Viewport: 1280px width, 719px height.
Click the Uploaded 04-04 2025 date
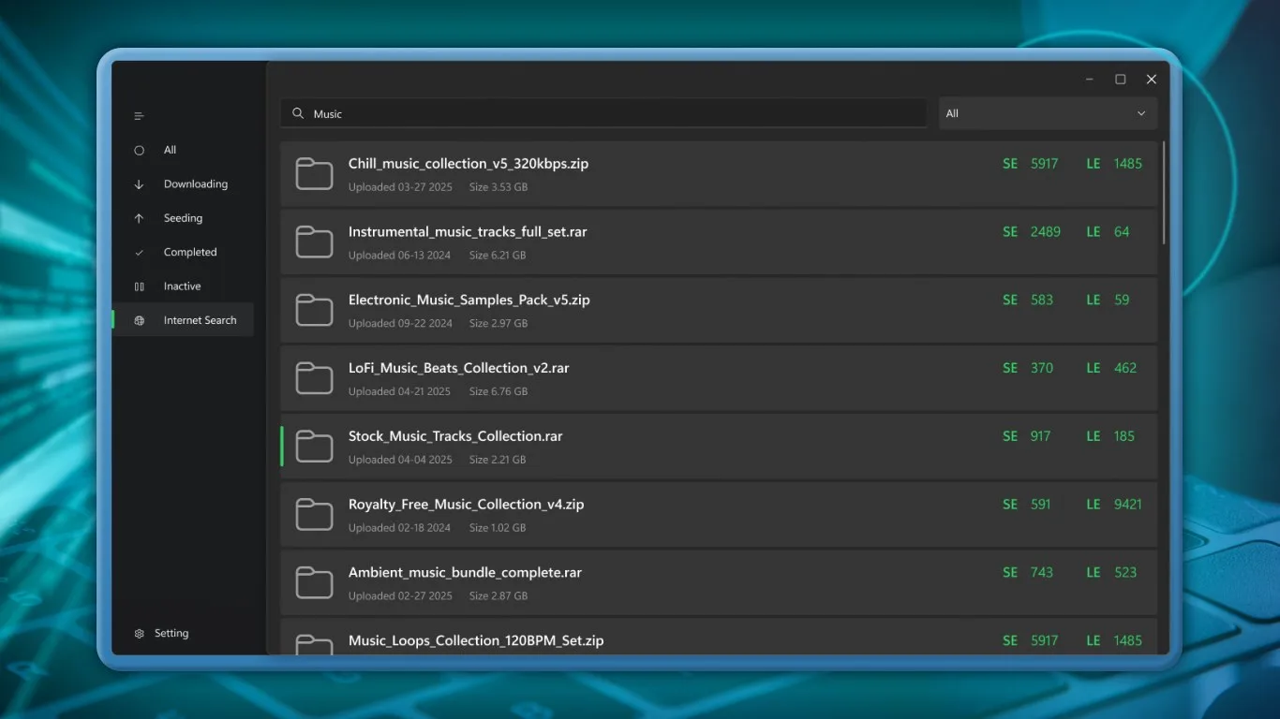coord(400,460)
